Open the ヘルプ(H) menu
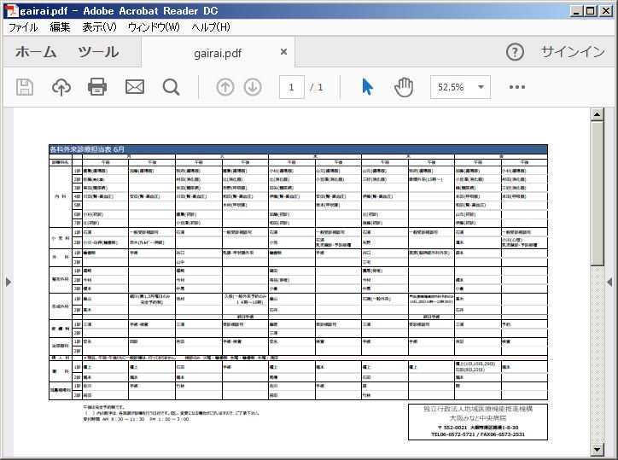This screenshot has width=618, height=460. pos(211,27)
